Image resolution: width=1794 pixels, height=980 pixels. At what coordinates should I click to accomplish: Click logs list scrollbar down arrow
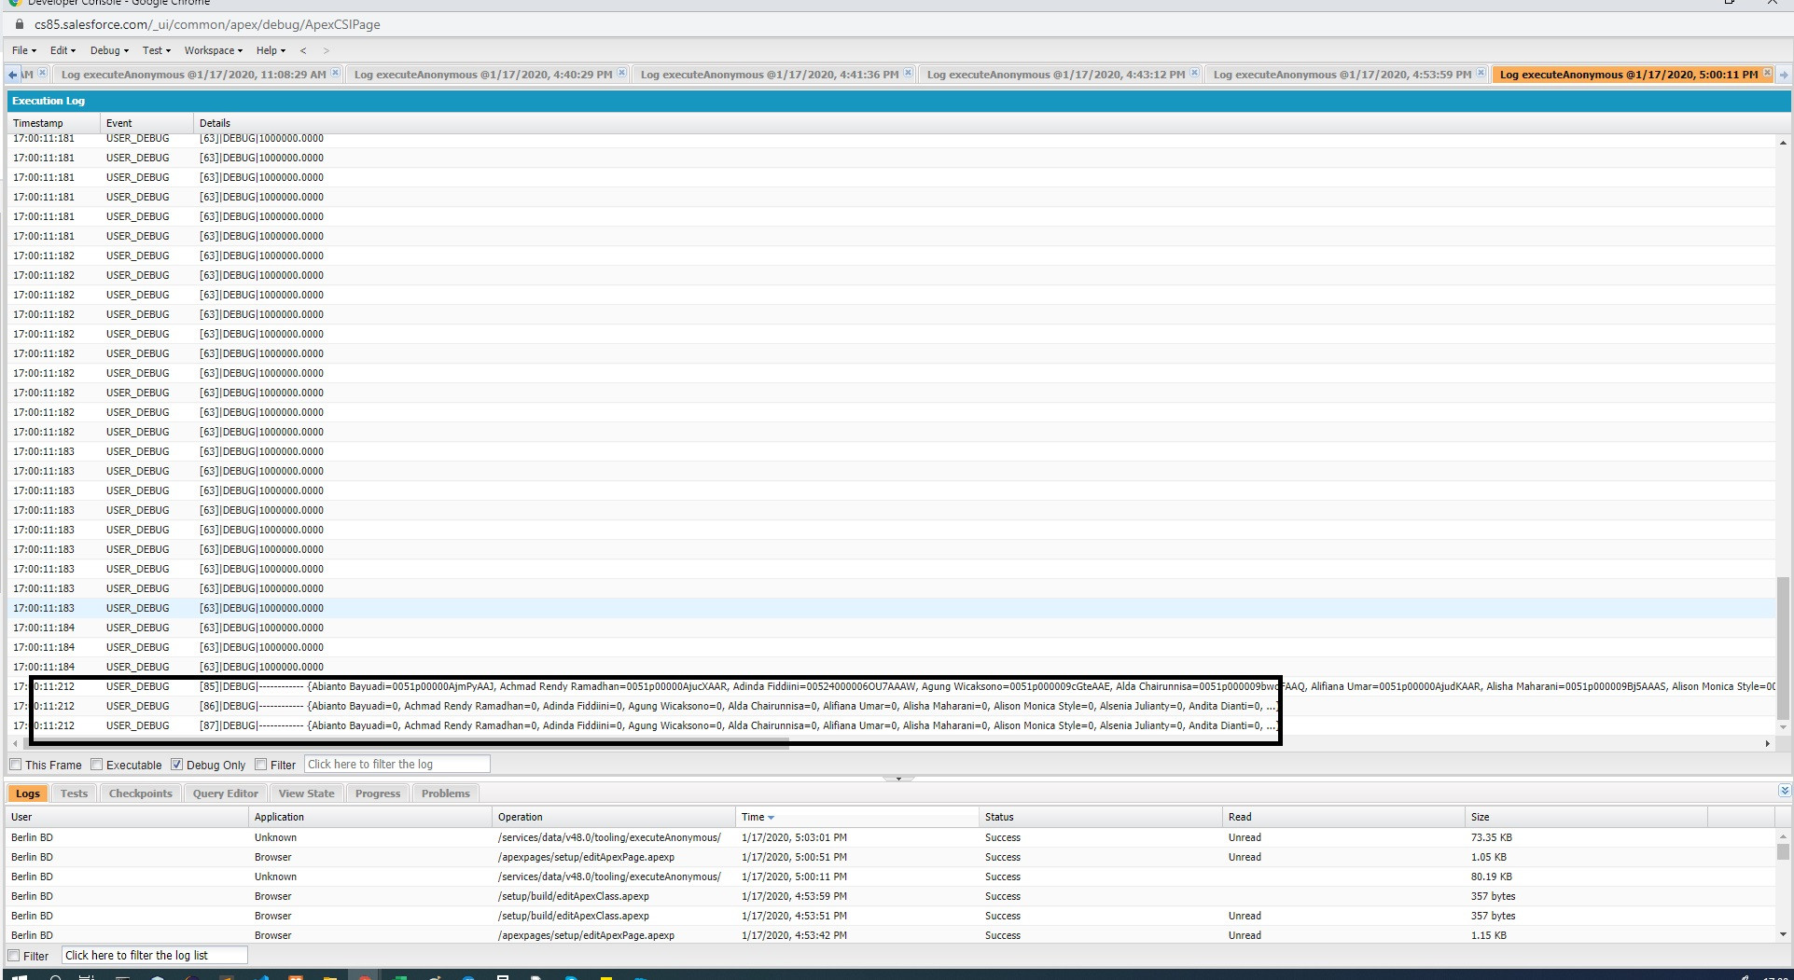(1783, 934)
